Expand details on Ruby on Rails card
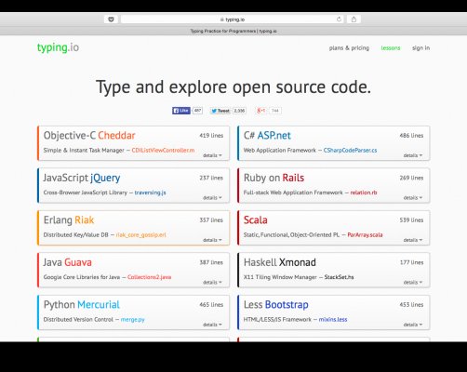The height and width of the screenshot is (372, 467). 413,198
